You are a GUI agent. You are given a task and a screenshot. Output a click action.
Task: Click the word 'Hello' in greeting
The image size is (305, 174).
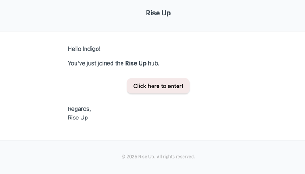pyautogui.click(x=74, y=49)
